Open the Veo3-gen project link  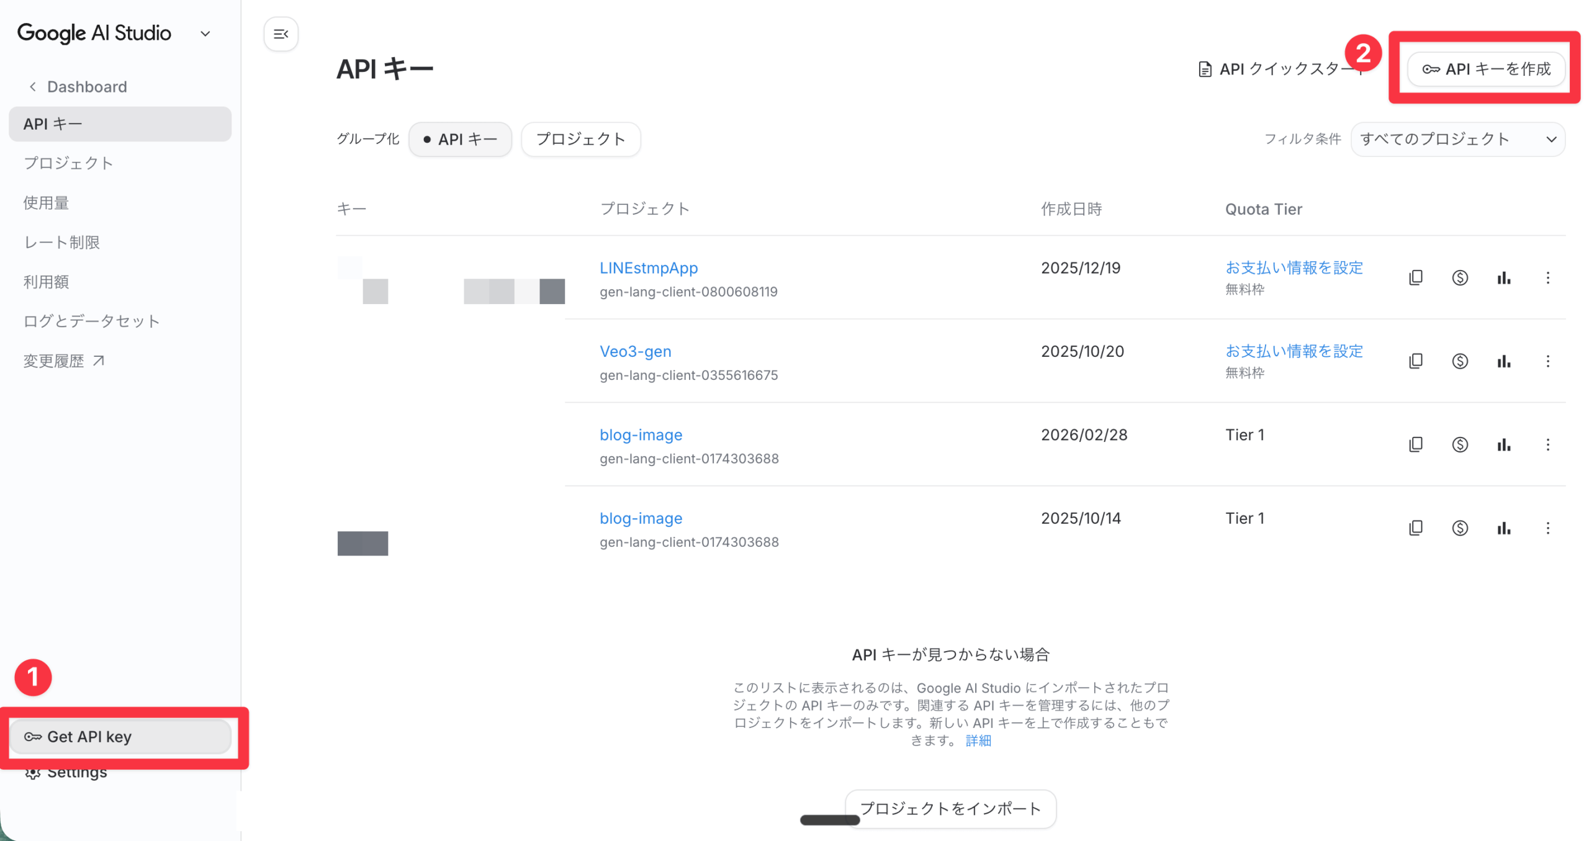pos(635,351)
